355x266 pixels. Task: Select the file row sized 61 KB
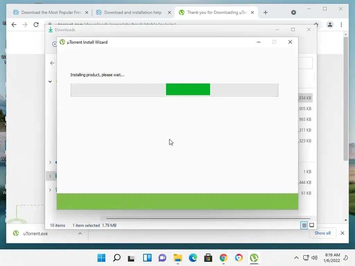305,193
